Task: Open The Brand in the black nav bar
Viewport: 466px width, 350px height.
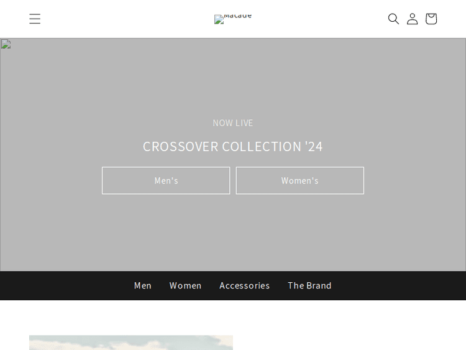Action: [x=309, y=285]
